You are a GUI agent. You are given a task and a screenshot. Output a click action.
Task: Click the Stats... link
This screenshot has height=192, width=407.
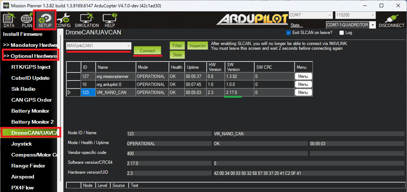pyautogui.click(x=296, y=25)
